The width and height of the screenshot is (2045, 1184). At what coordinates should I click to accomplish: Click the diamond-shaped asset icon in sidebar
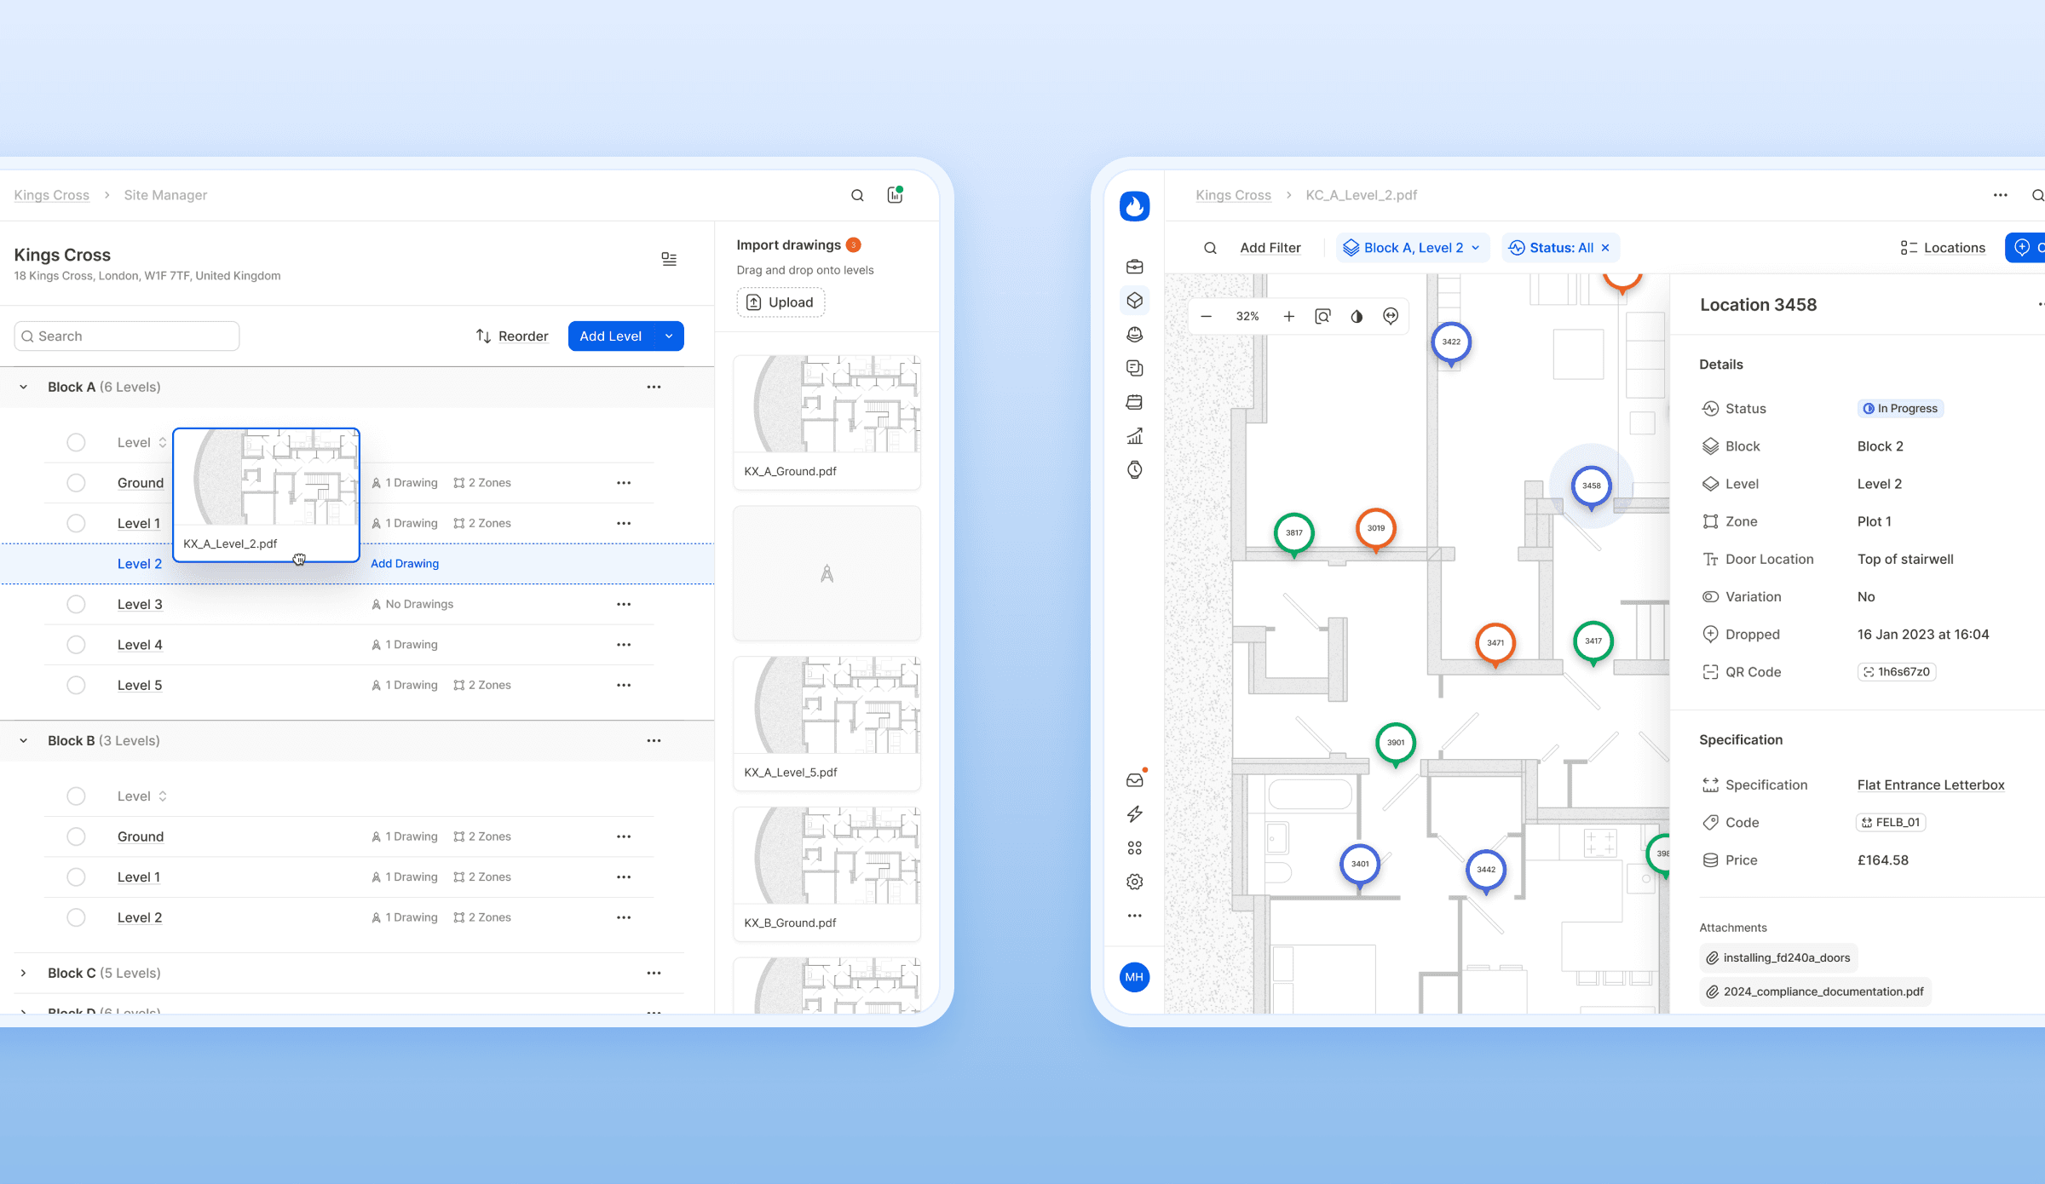1134,302
